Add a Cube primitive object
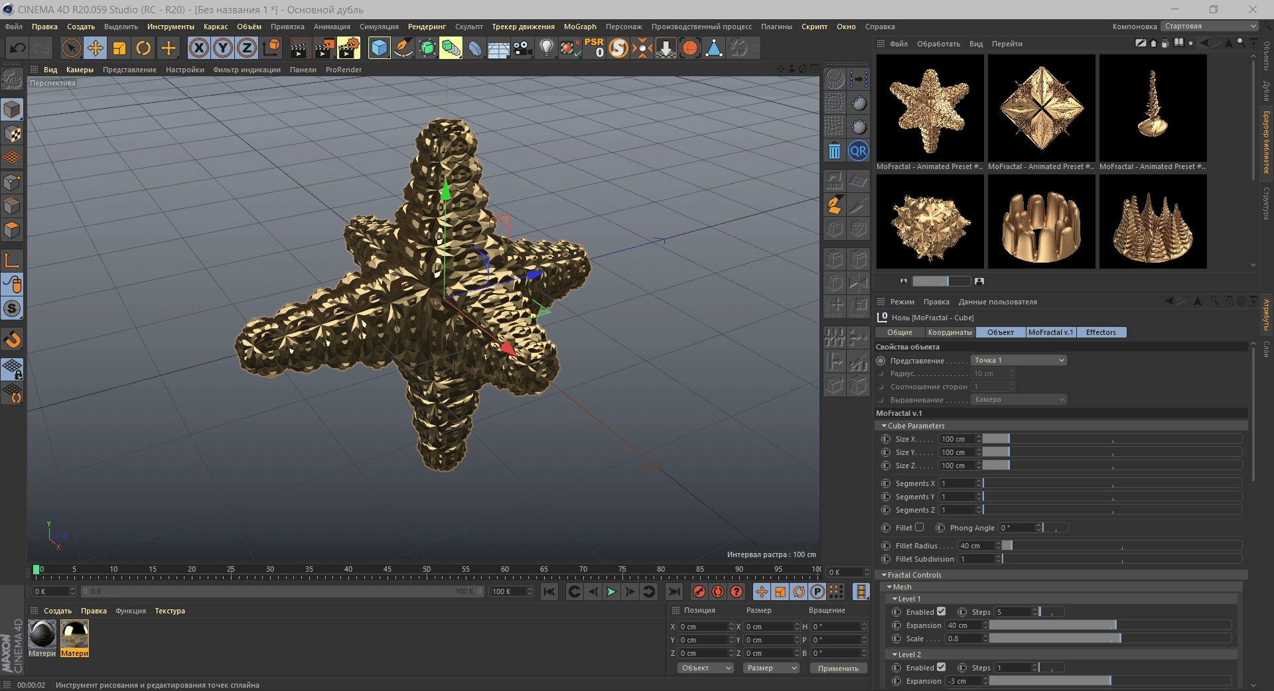This screenshot has height=691, width=1274. tap(379, 48)
